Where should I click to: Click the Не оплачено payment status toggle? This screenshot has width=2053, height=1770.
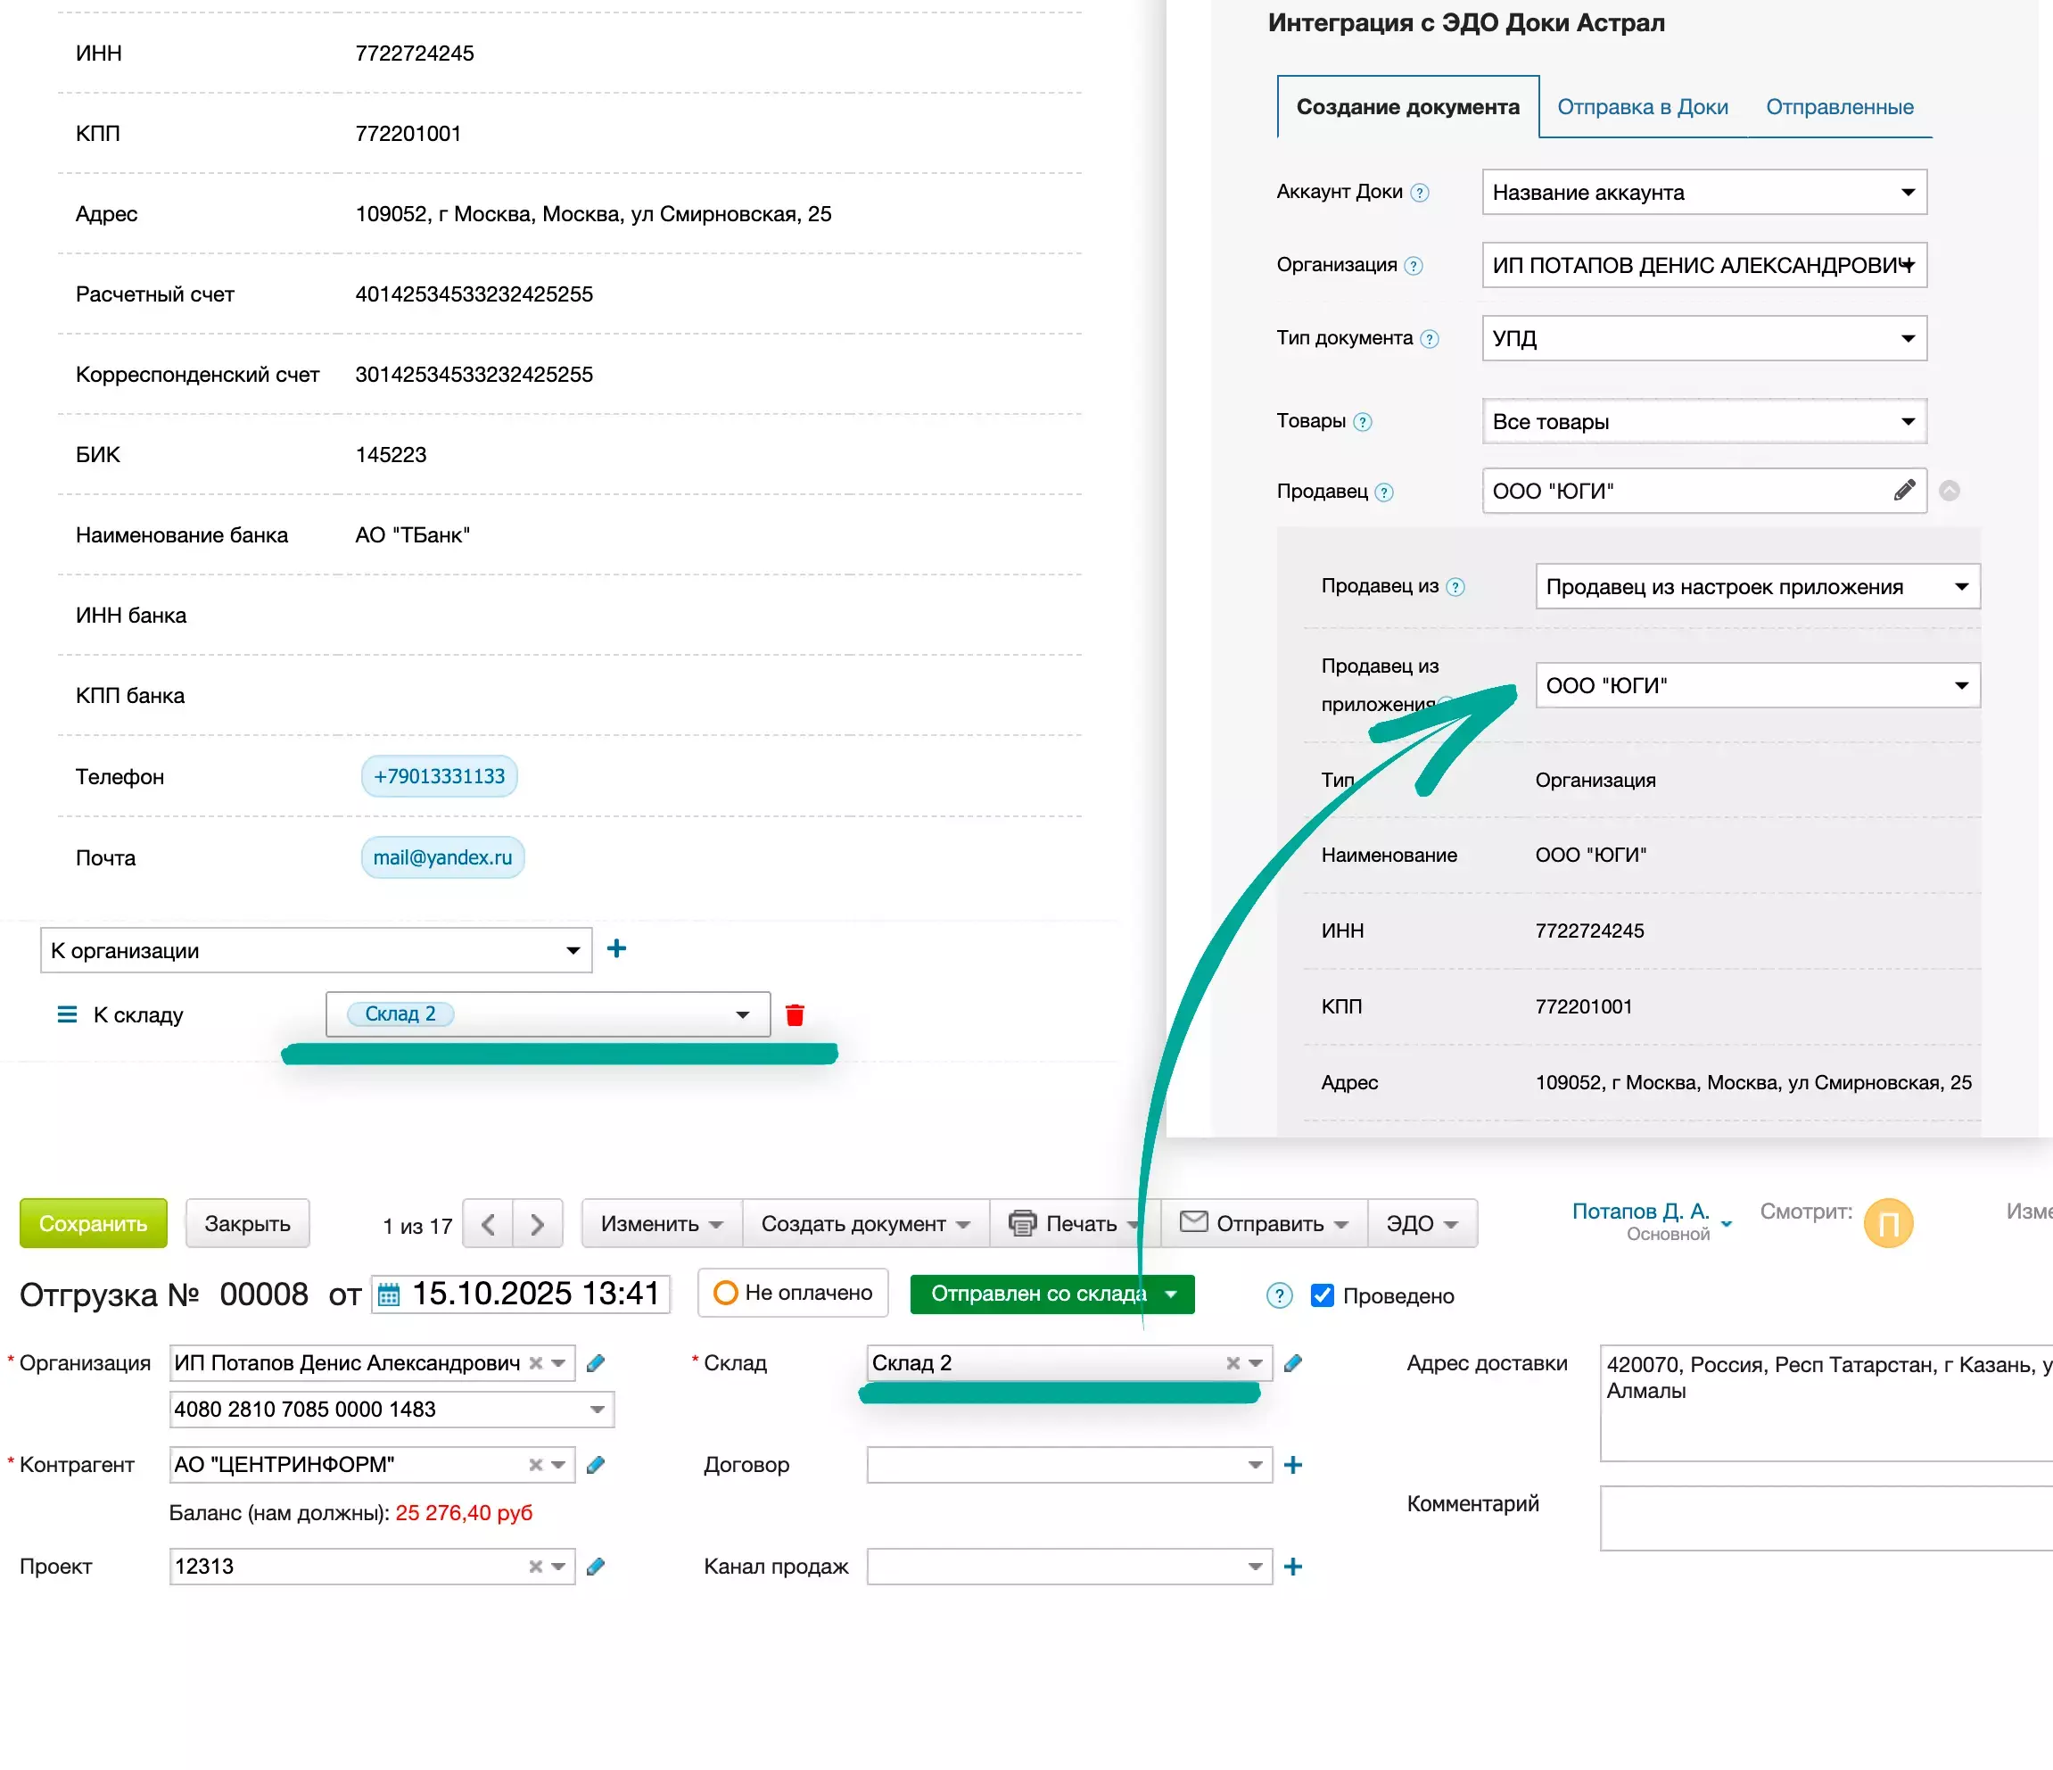793,1294
